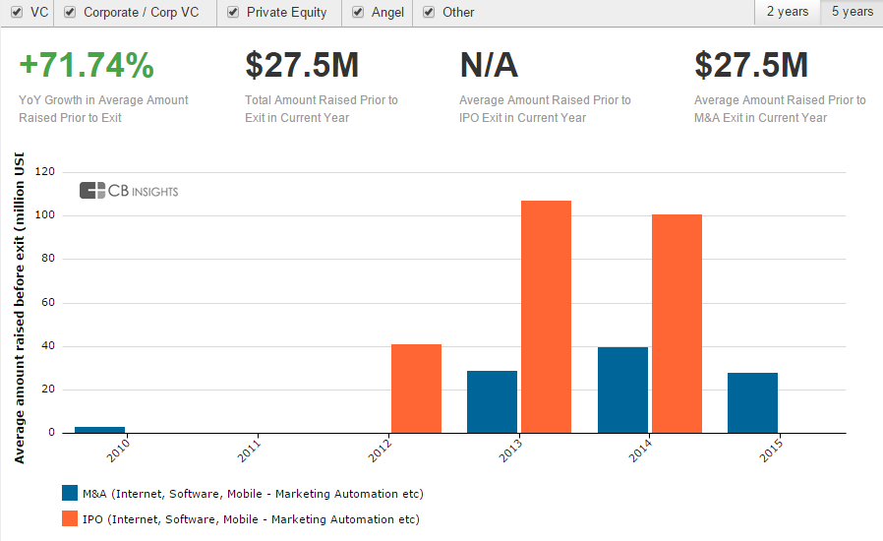Click the orange IPO legend swatch
Screen dimensions: 883x541
(70, 518)
